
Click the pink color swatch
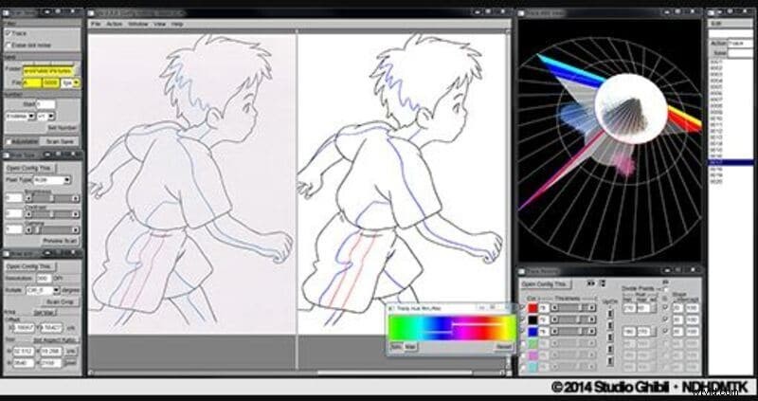point(532,355)
